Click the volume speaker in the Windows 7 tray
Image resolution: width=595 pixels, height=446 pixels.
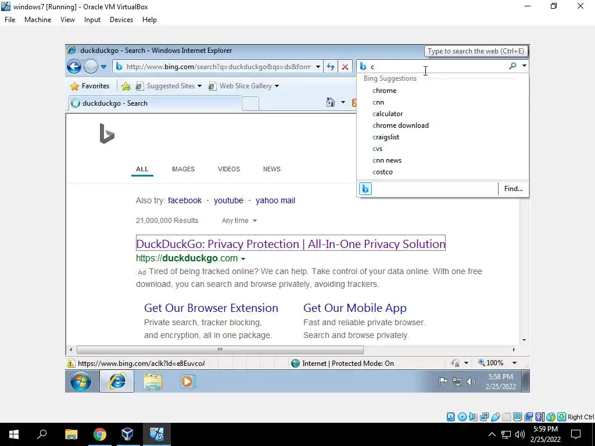471,382
